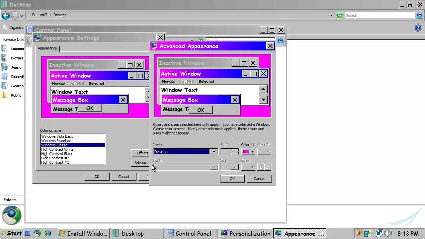
Task: Click Show Desktop quick launch icon
Action: [28, 233]
